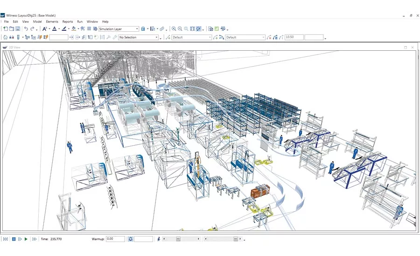Open first Default path dropdown
The width and height of the screenshot is (420, 256).
pyautogui.click(x=192, y=37)
